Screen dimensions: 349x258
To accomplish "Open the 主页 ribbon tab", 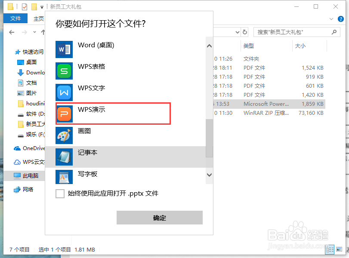I will pyautogui.click(x=38, y=18).
